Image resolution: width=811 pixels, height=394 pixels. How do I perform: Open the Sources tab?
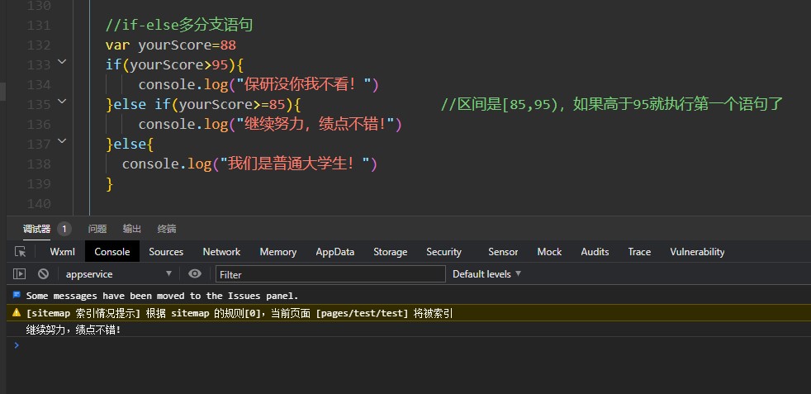(x=166, y=252)
